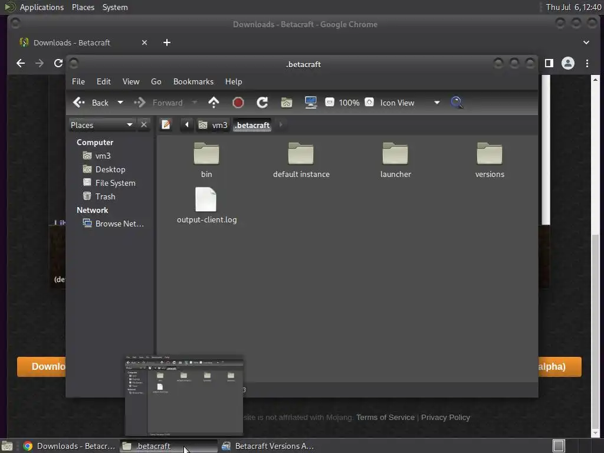Close the Downloads - Betacraft Chrome tab
The image size is (604, 453).
click(145, 42)
